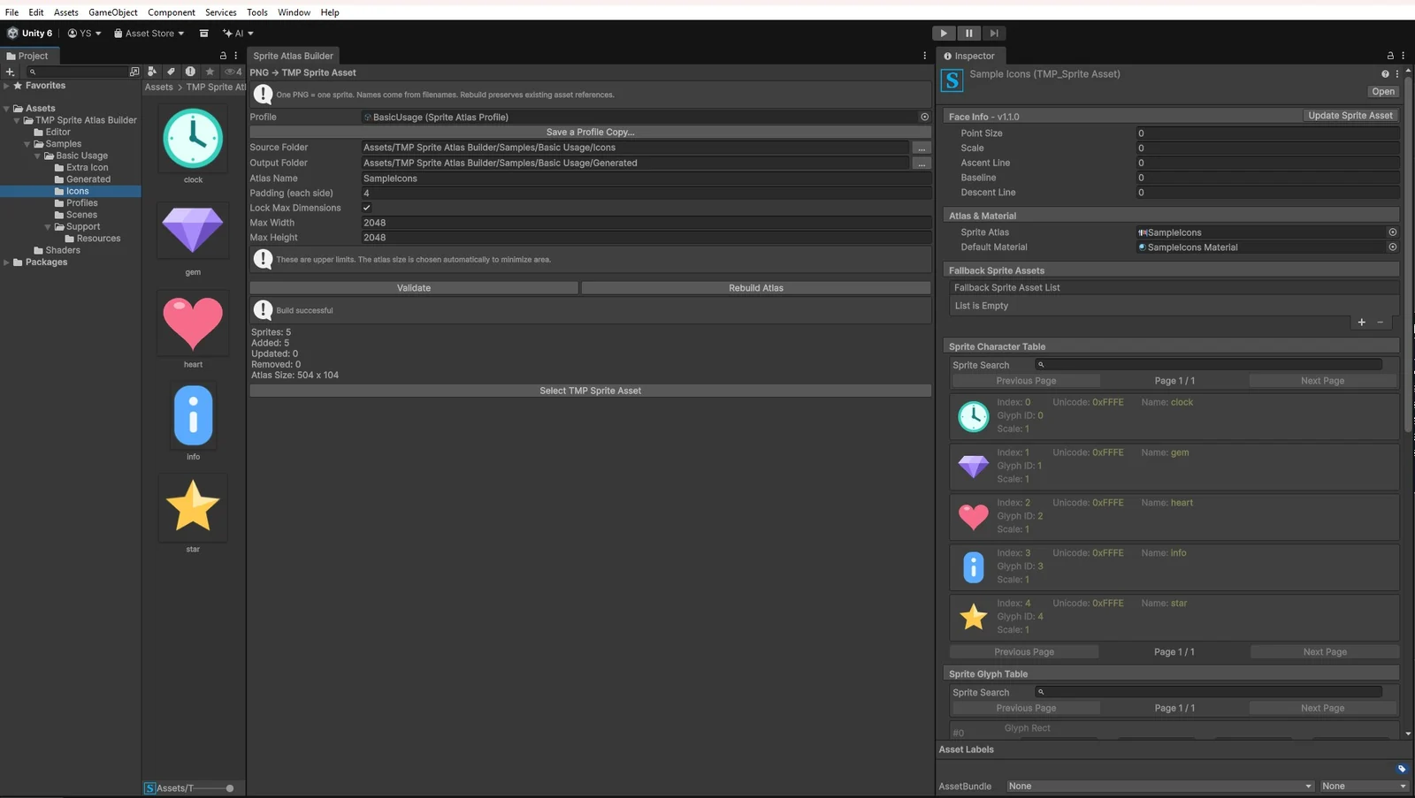Image resolution: width=1415 pixels, height=798 pixels.
Task: Click the search-by-log-type exclamation icon
Action: (190, 72)
